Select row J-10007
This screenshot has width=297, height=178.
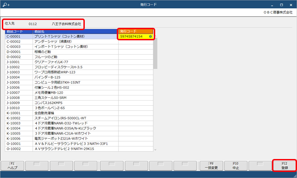coord(79,93)
